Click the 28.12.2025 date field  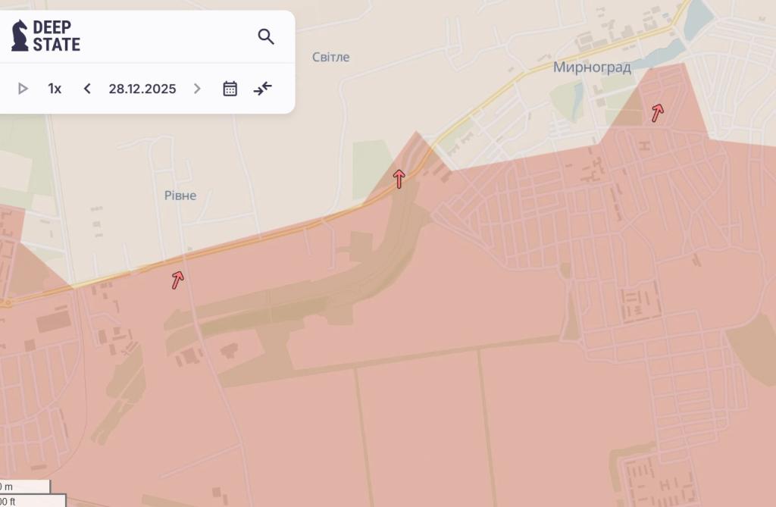[142, 89]
